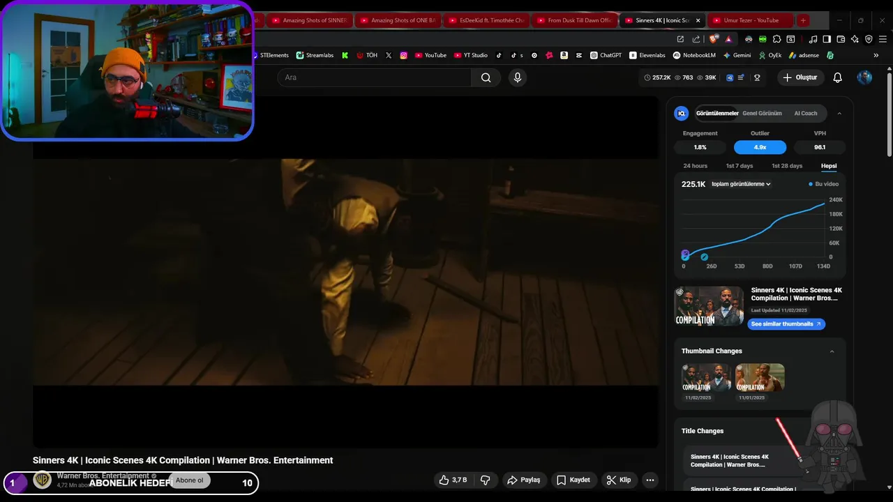
Task: Open more actions three-dot menu
Action: pyautogui.click(x=650, y=480)
